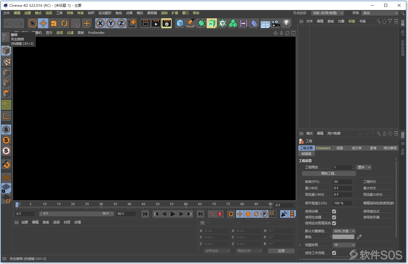Click the Subdivision Surface generator icon

point(201,23)
